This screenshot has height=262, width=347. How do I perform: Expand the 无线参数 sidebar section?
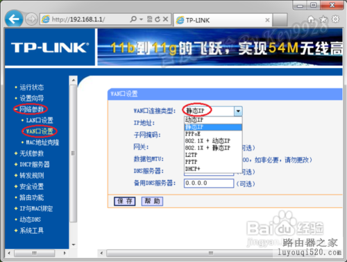pos(31,154)
